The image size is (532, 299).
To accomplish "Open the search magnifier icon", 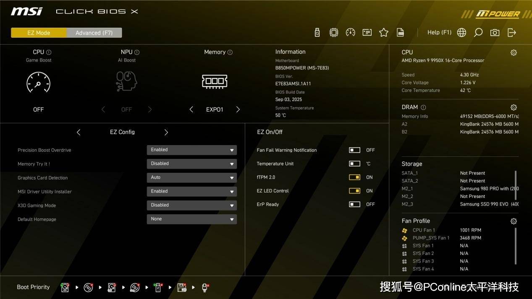I will (478, 33).
